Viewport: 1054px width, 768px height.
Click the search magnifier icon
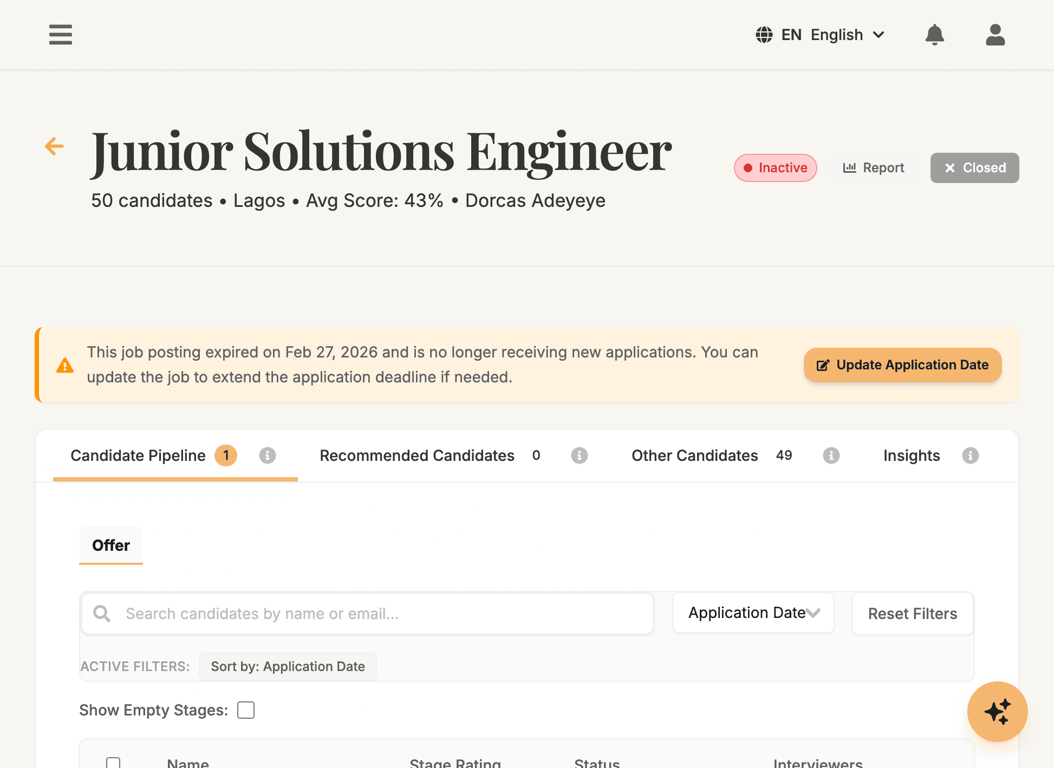(102, 614)
